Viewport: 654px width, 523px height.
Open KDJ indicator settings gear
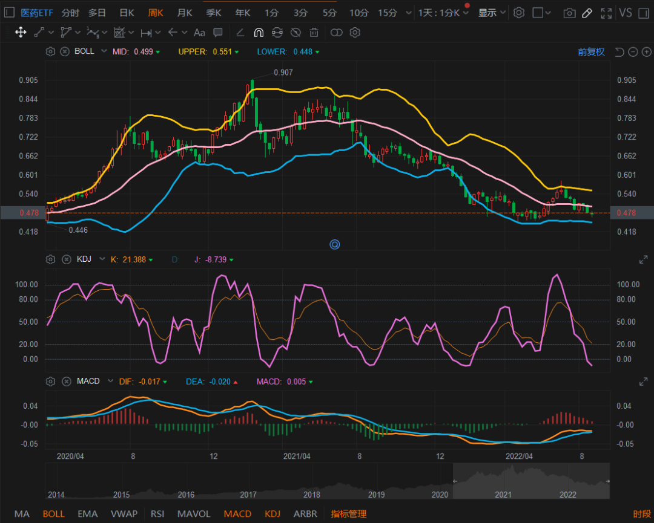(x=50, y=259)
